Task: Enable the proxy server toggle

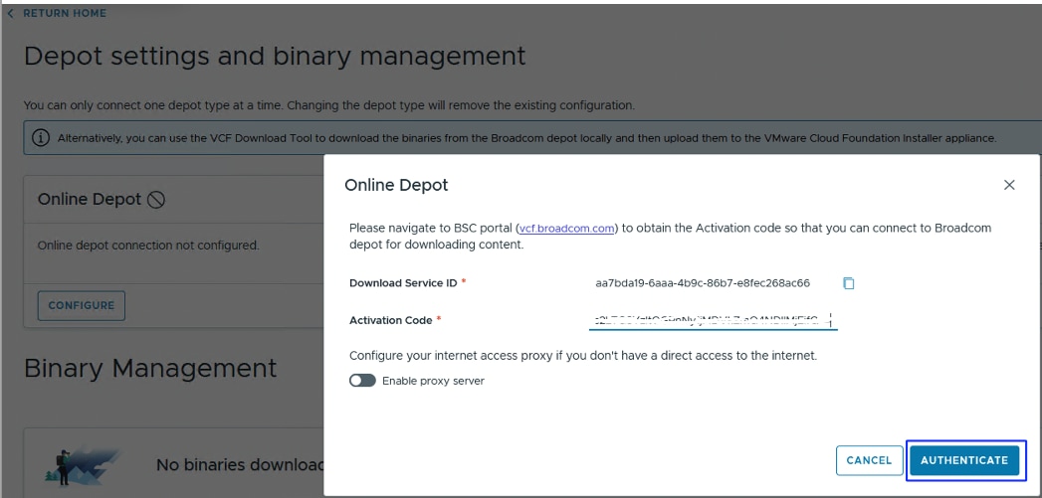Action: [x=363, y=381]
